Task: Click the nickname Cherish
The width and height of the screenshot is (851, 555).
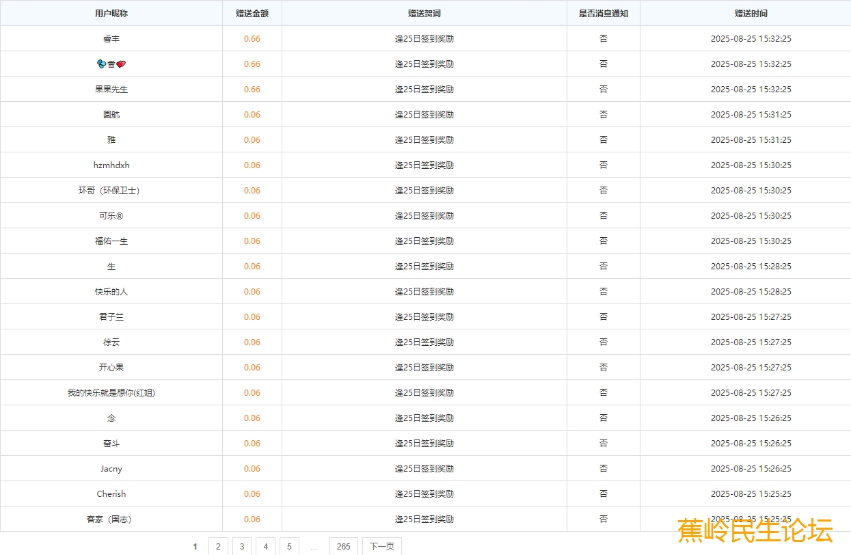Action: [111, 494]
